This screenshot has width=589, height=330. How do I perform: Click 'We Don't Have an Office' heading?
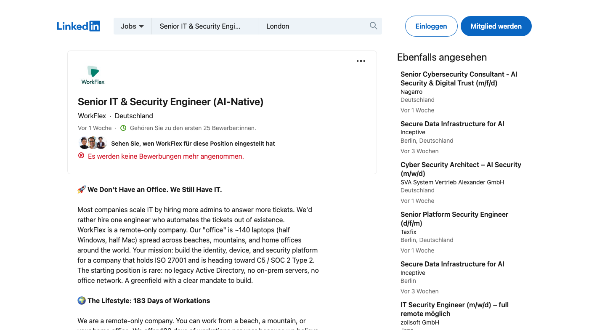coord(154,189)
